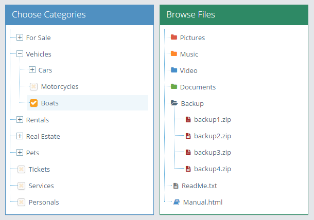314x220 pixels.
Task: Enable the Services checkbox
Action: pyautogui.click(x=21, y=186)
